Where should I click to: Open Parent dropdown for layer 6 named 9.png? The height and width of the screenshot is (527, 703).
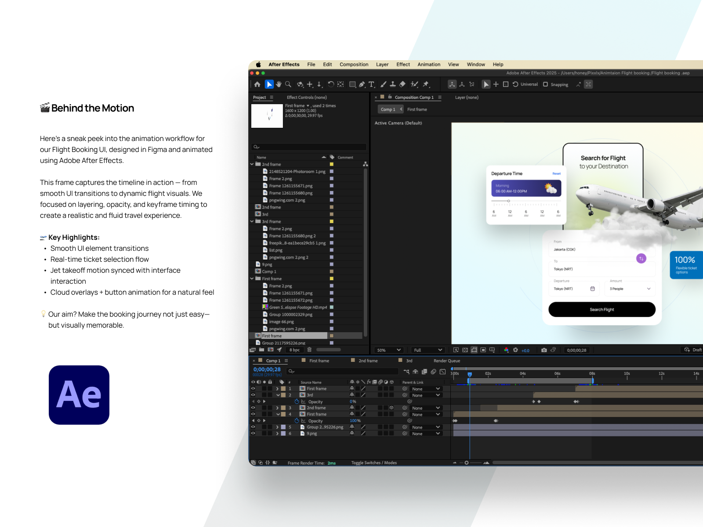[425, 433]
